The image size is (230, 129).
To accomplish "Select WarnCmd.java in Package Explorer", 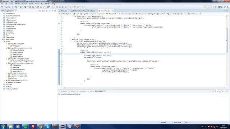I will click(x=17, y=54).
